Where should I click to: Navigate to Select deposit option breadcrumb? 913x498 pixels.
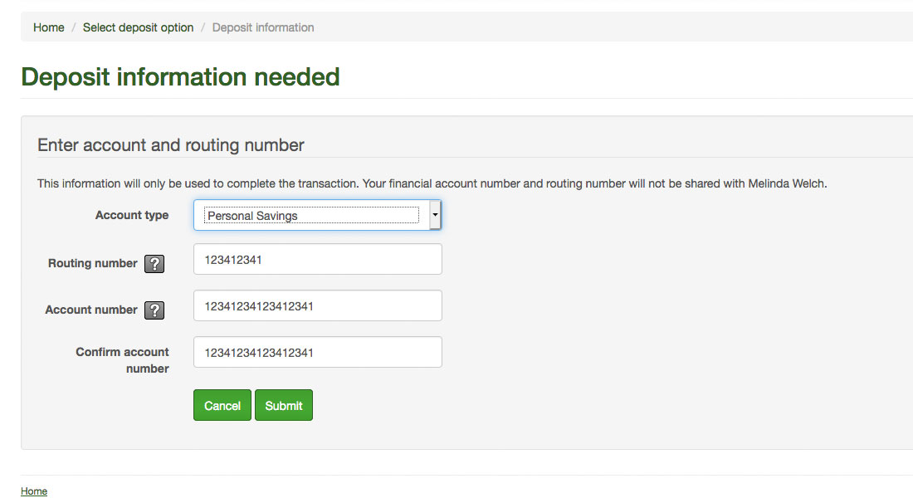click(138, 27)
